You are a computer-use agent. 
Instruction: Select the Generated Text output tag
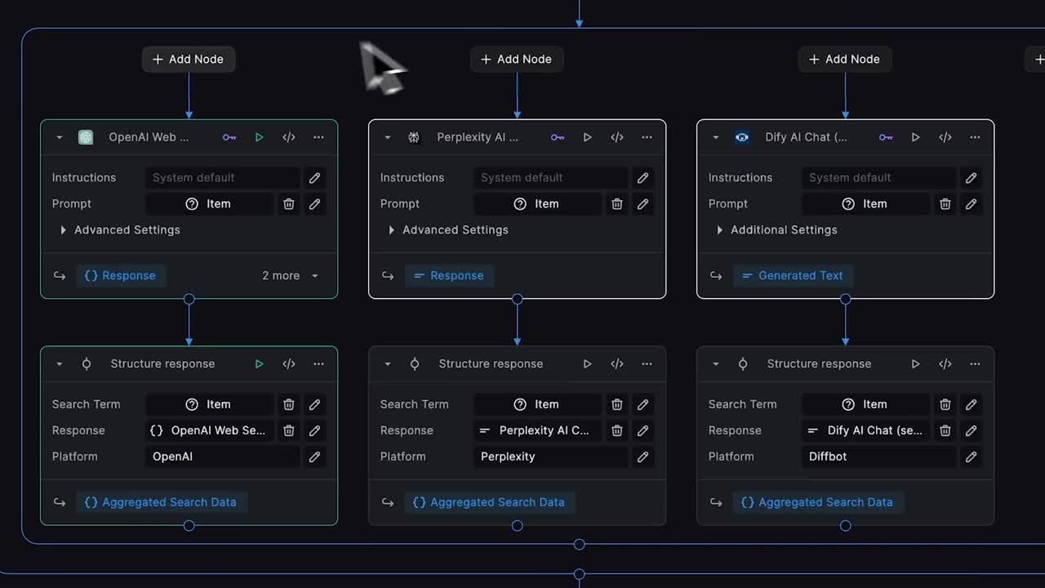(792, 276)
